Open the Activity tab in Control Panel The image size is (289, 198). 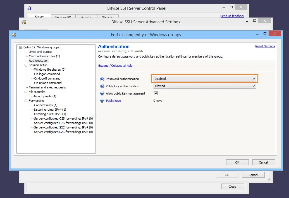click(86, 16)
